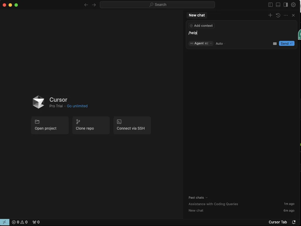Open notifications bell in status bar
The height and width of the screenshot is (226, 301).
tap(294, 222)
